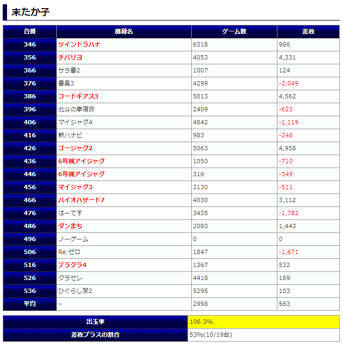
Task: Click game count 5295
Action: (x=200, y=291)
